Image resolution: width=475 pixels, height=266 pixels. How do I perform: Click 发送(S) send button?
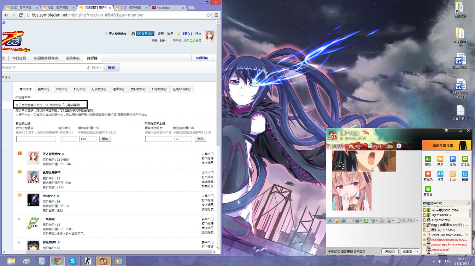[407, 251]
